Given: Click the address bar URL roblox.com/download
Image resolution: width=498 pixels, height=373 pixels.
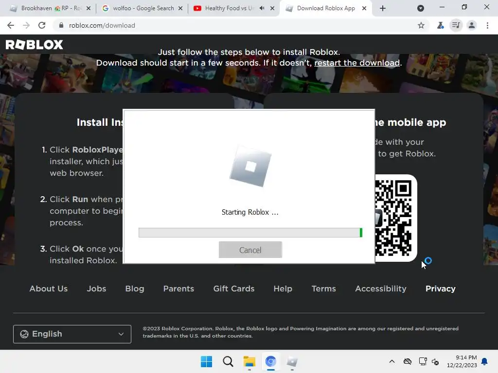Looking at the screenshot, I should click(102, 25).
